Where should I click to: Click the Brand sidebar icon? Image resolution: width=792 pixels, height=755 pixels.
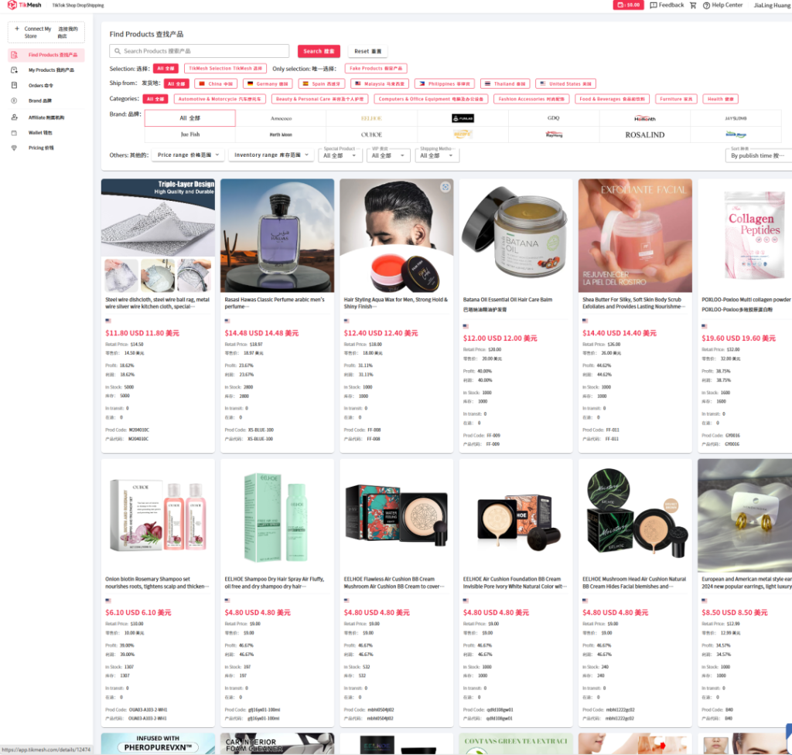14,100
